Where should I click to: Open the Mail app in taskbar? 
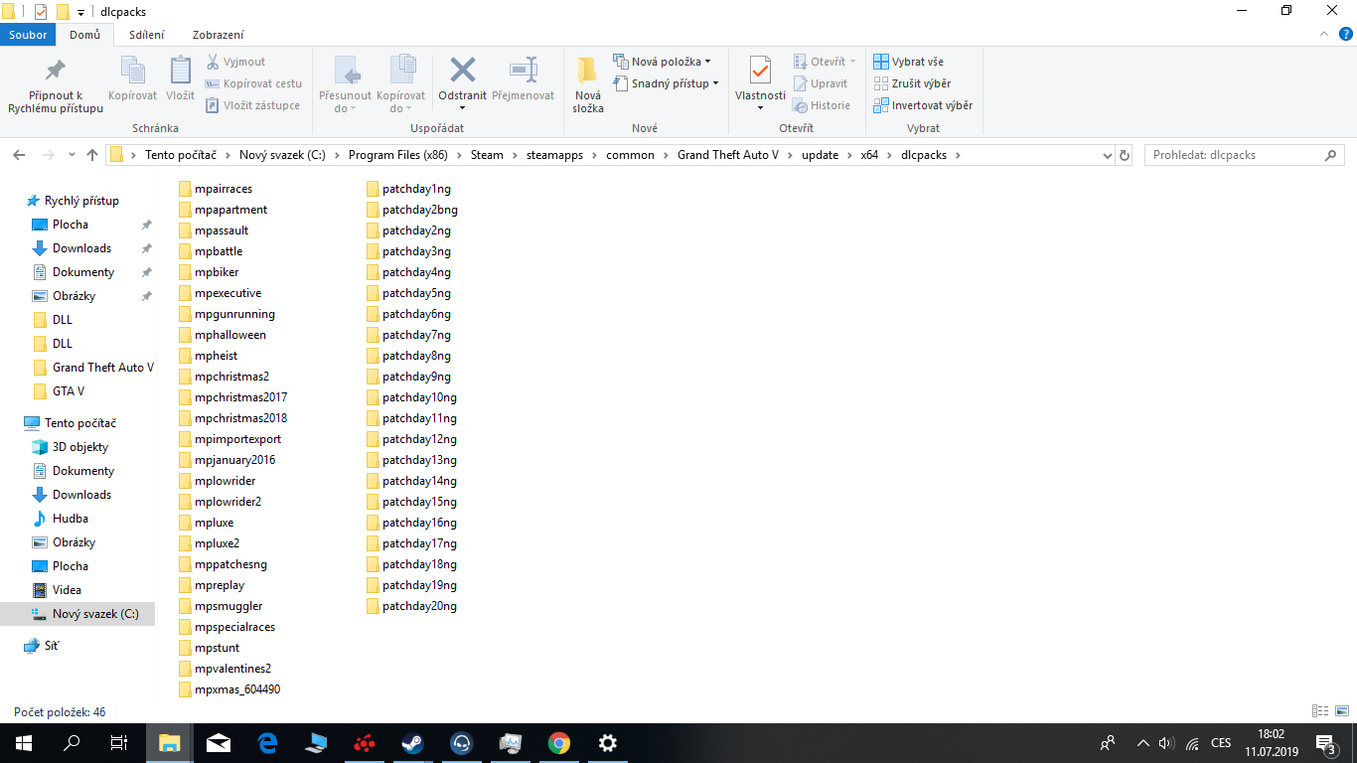pyautogui.click(x=219, y=743)
